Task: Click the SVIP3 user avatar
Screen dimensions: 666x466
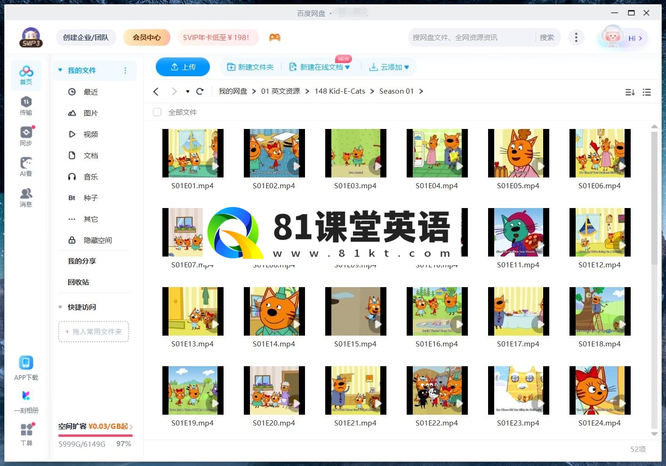Action: [x=31, y=37]
